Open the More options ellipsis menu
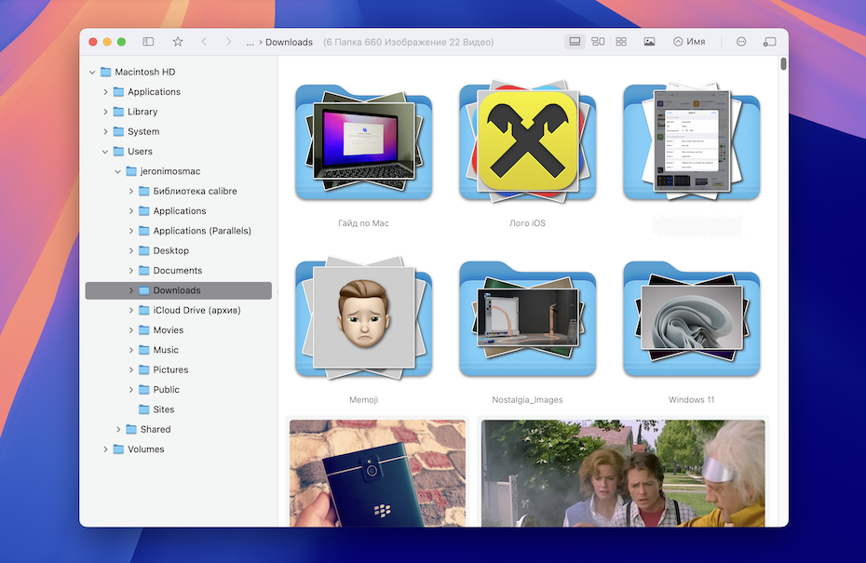Image resolution: width=866 pixels, height=563 pixels. point(741,41)
